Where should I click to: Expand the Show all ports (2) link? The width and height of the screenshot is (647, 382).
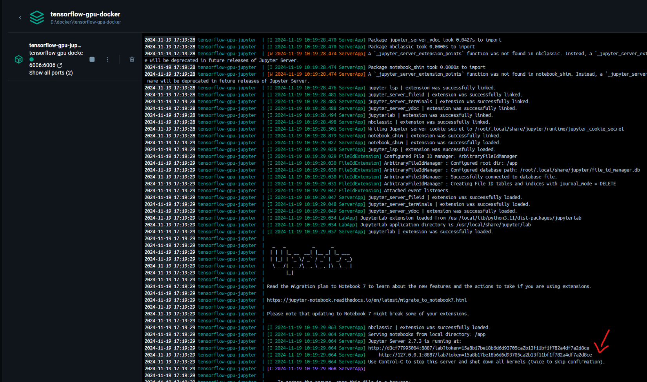pos(51,73)
